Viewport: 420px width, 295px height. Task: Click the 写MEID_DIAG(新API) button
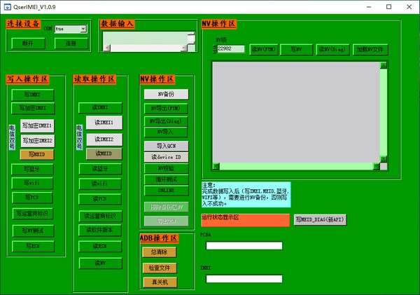coord(320,220)
